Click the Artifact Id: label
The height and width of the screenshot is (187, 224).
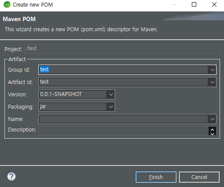click(20, 82)
